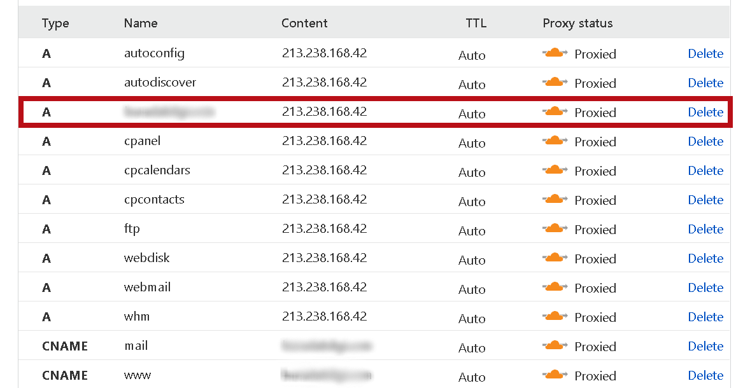The width and height of the screenshot is (736, 388).
Task: Sort records by the Name column header
Action: coord(141,23)
